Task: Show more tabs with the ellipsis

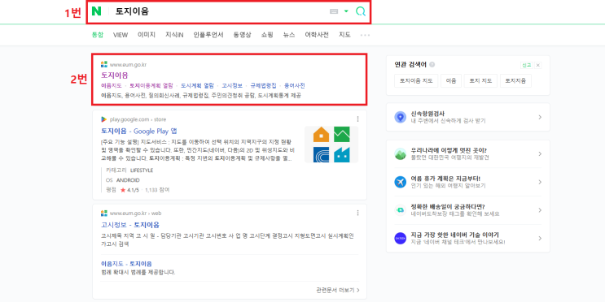Action: click(x=365, y=35)
